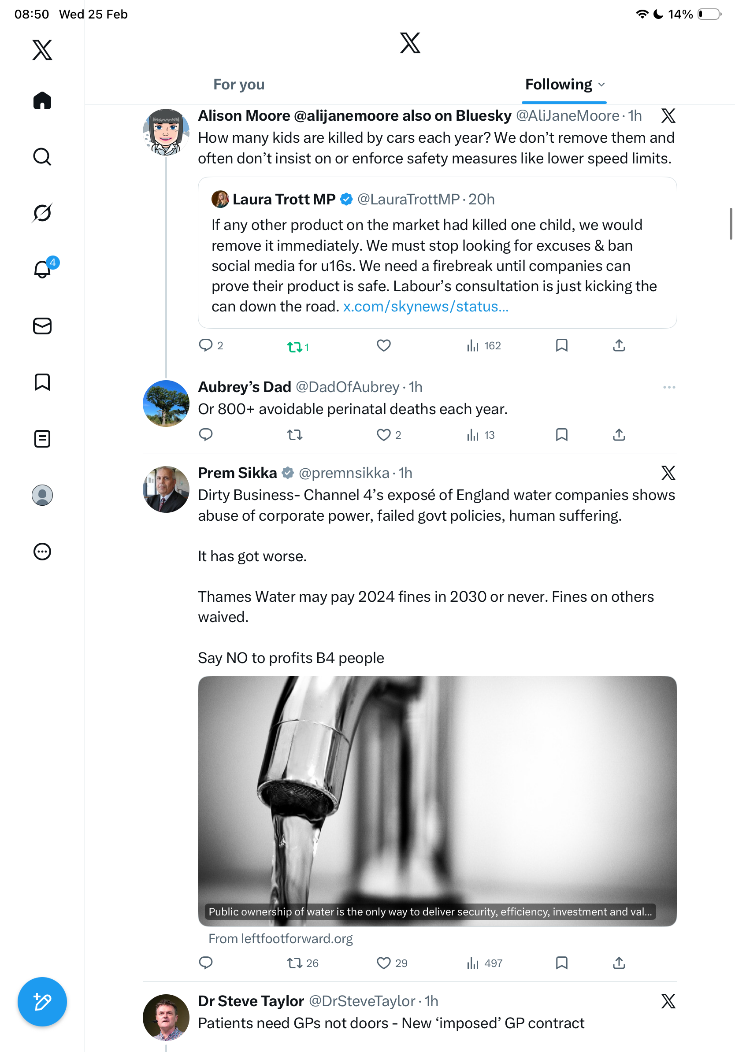Image resolution: width=735 pixels, height=1052 pixels.
Task: Tap the blue compose post button
Action: tap(42, 1002)
